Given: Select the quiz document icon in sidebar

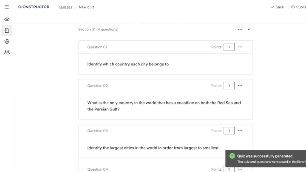Looking at the screenshot, I should click(7, 30).
